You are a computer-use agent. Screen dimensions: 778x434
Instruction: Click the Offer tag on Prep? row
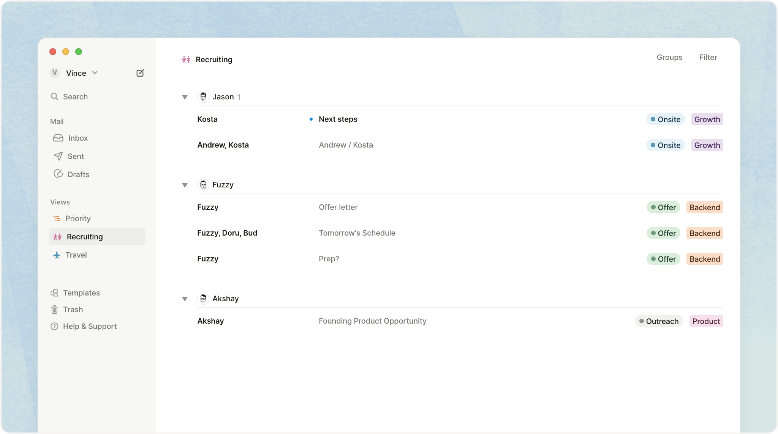[x=663, y=259]
